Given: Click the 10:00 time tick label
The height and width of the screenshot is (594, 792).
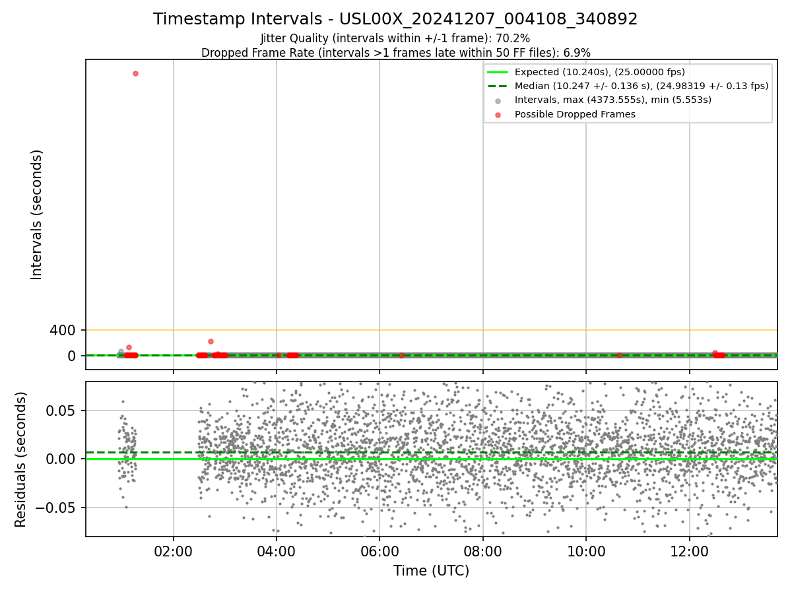Looking at the screenshot, I should coord(586,550).
